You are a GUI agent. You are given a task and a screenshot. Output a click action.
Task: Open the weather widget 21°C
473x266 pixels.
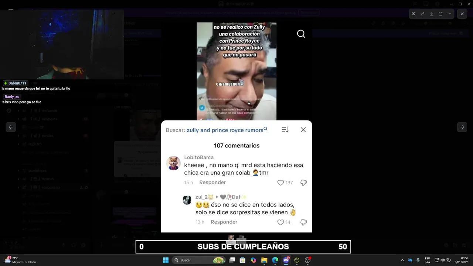[20, 260]
